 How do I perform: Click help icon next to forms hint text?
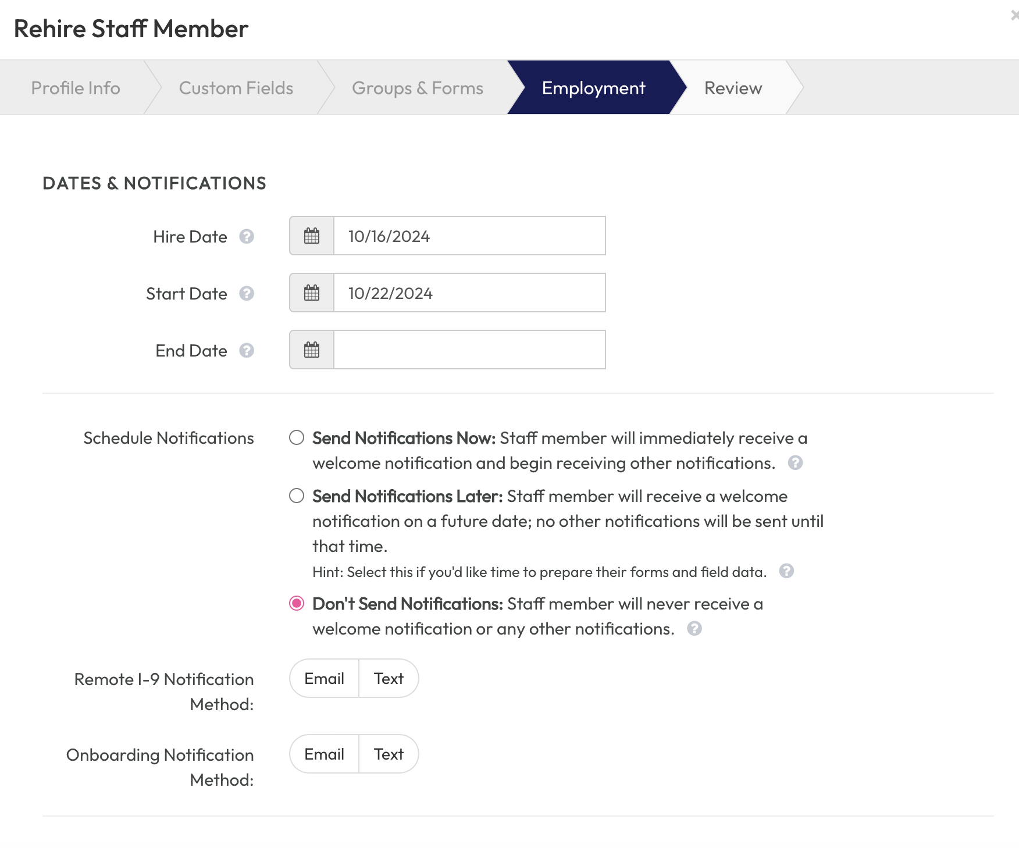[x=788, y=572]
